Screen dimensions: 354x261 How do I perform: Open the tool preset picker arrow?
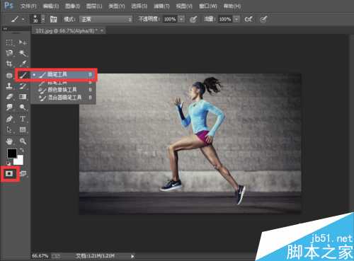(x=23, y=19)
